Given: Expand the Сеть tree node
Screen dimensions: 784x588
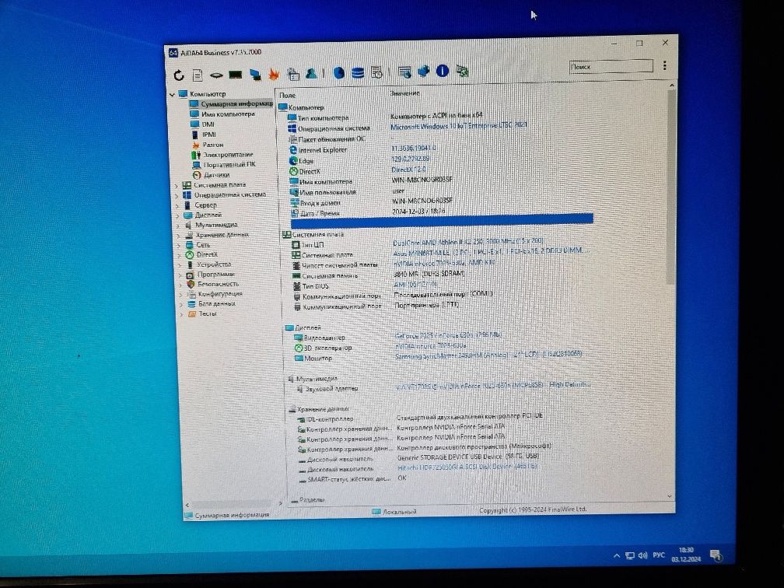Looking at the screenshot, I should tap(180, 246).
